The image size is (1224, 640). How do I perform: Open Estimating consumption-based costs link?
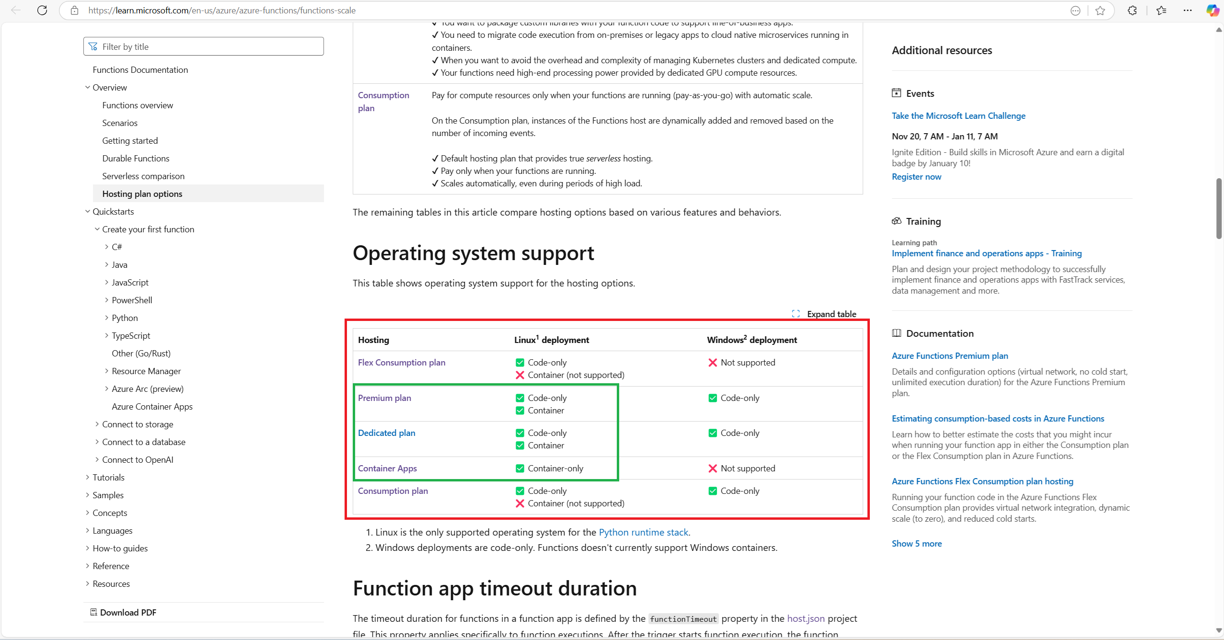pyautogui.click(x=998, y=418)
